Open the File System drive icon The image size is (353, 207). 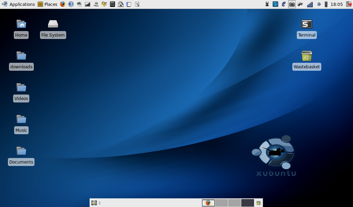(53, 24)
